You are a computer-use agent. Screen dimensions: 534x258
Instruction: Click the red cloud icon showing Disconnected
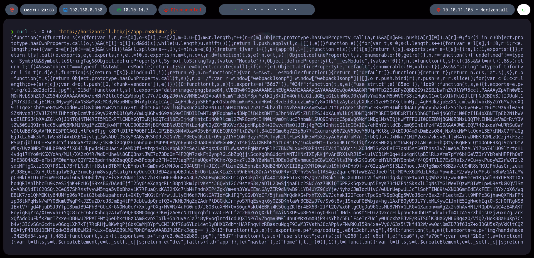[166, 10]
